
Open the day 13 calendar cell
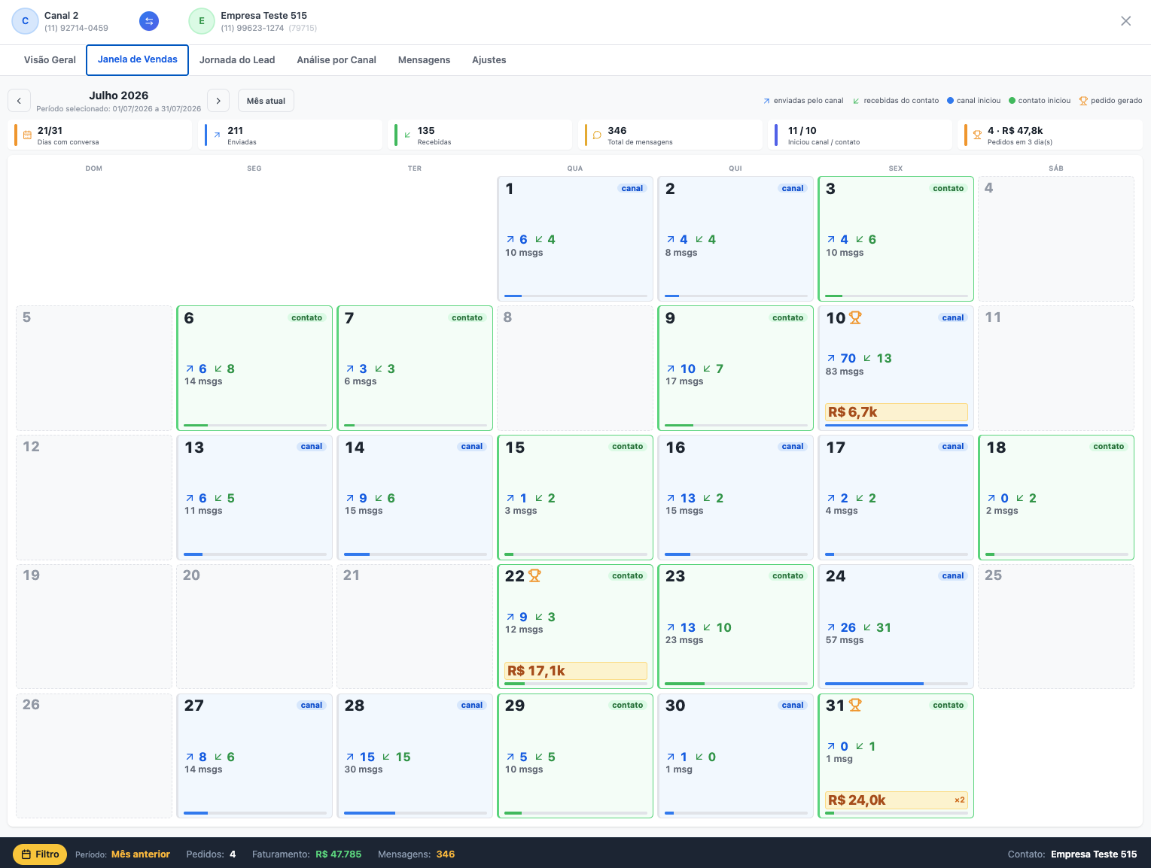tap(254, 498)
